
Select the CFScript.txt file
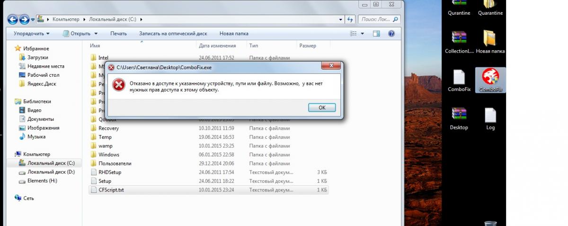208,190
